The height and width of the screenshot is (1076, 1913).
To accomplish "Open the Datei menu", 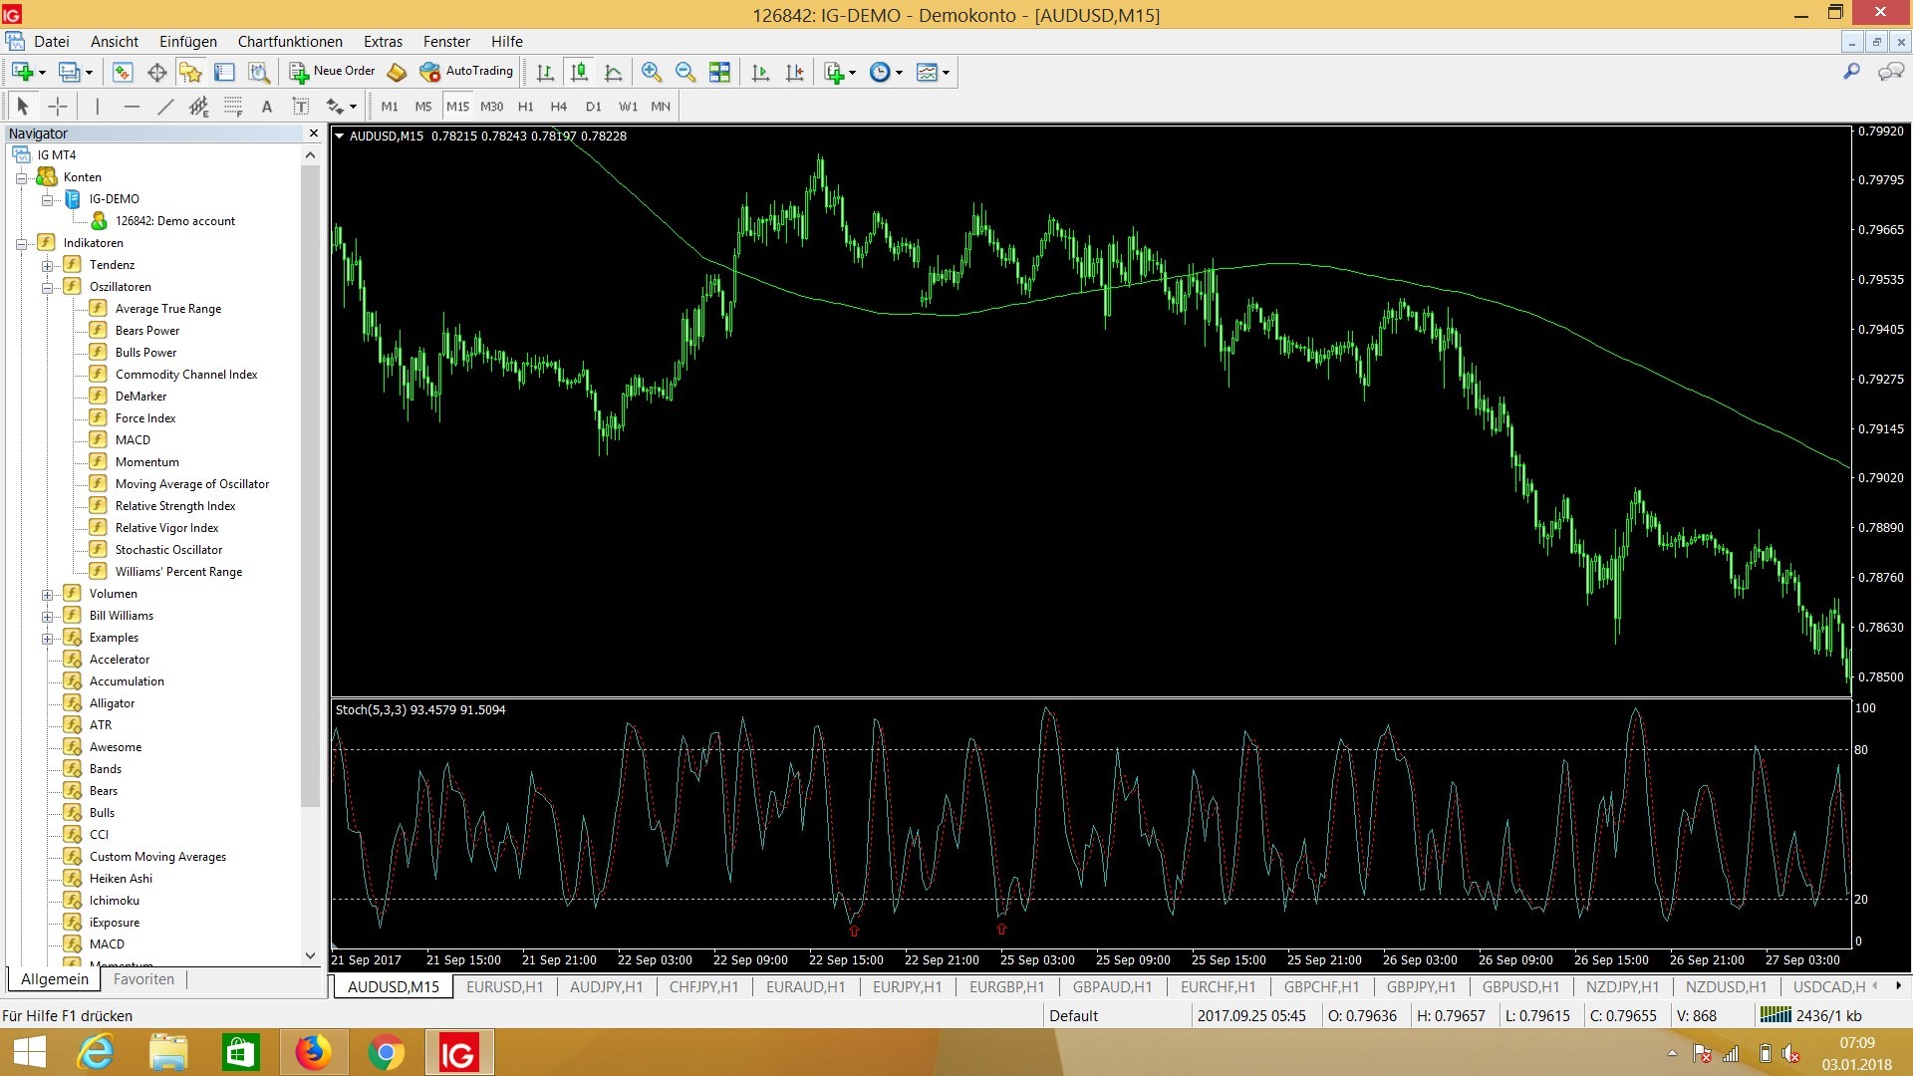I will click(51, 41).
